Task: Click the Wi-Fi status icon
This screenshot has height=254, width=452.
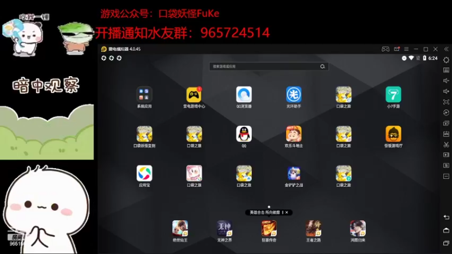Action: pyautogui.click(x=411, y=58)
